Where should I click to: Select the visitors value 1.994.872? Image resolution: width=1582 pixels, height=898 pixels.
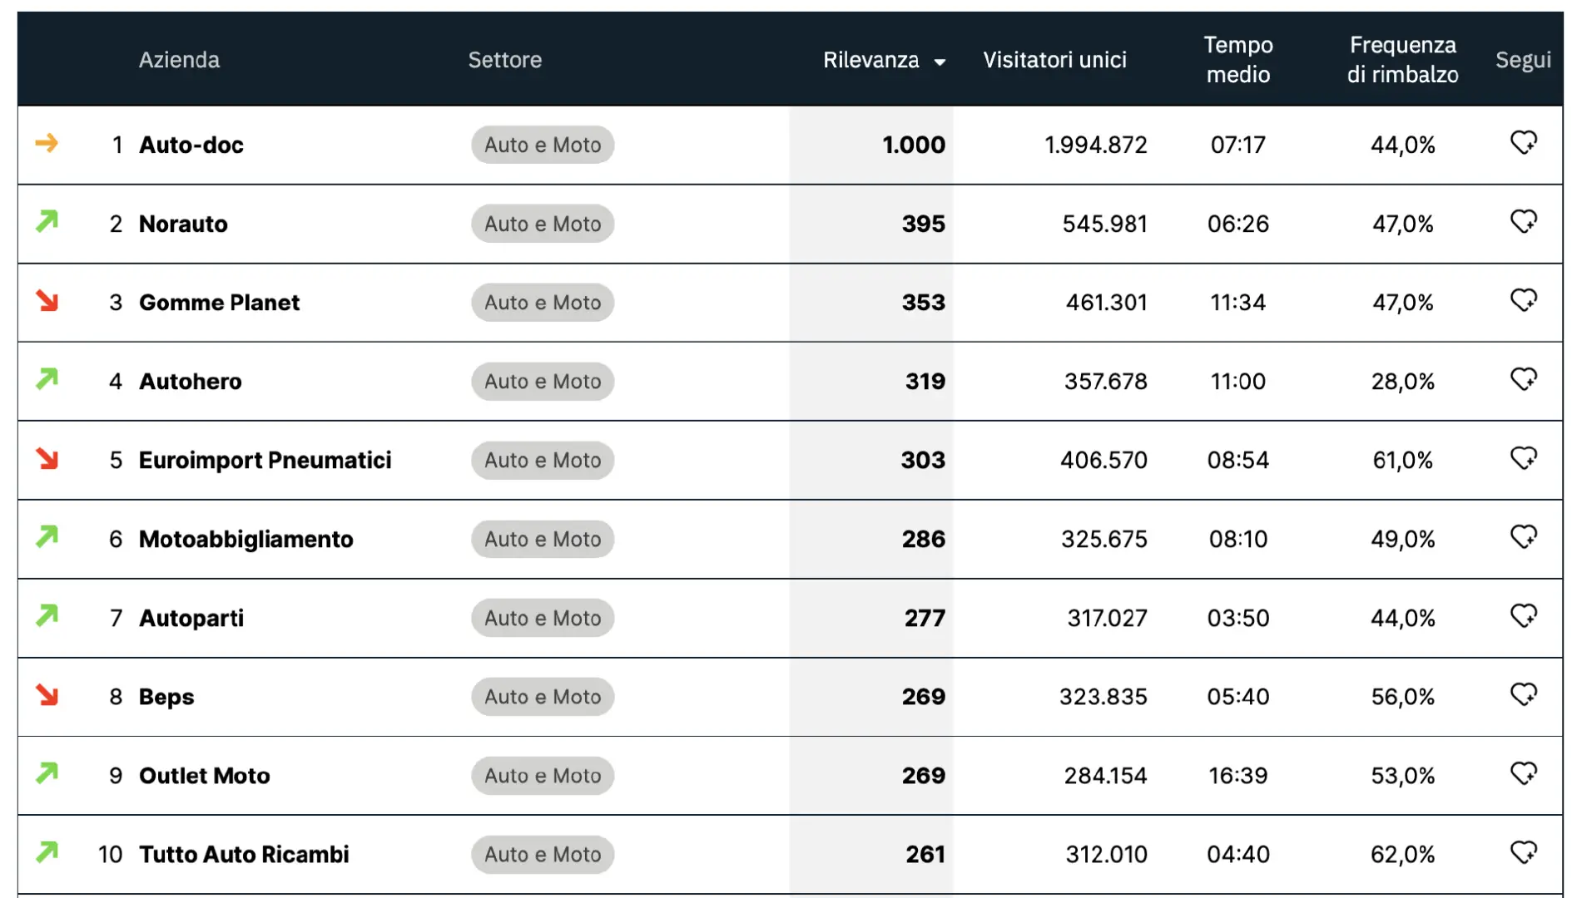coord(1095,145)
